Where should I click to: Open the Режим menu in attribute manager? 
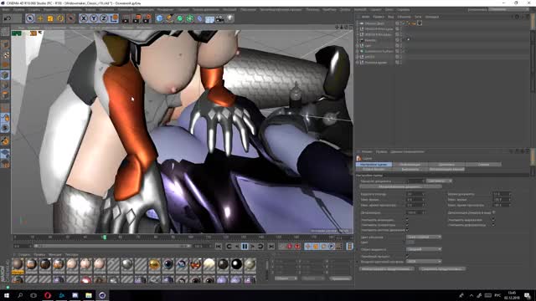pyautogui.click(x=367, y=151)
